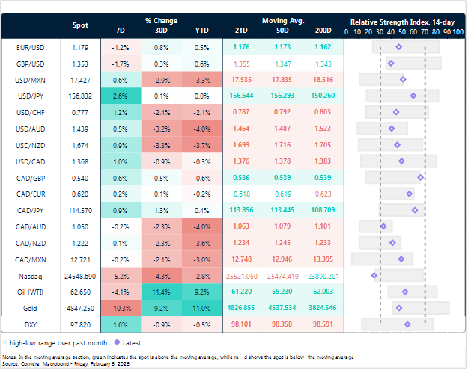The image size is (468, 370).
Task: Click the USD/JPY RSI diamond marker
Action: [413, 96]
